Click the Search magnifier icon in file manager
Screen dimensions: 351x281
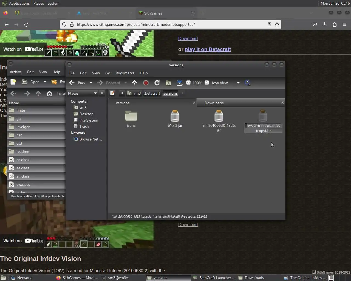click(247, 83)
